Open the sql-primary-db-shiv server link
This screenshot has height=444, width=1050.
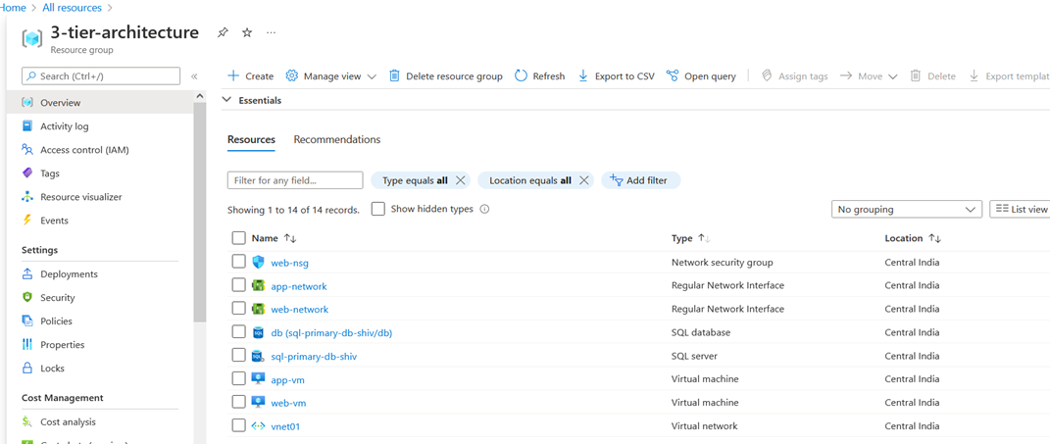click(314, 356)
